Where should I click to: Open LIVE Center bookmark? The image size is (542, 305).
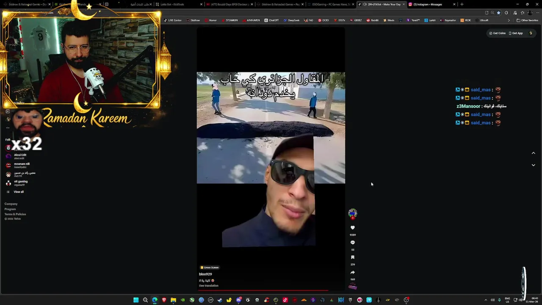click(172, 20)
